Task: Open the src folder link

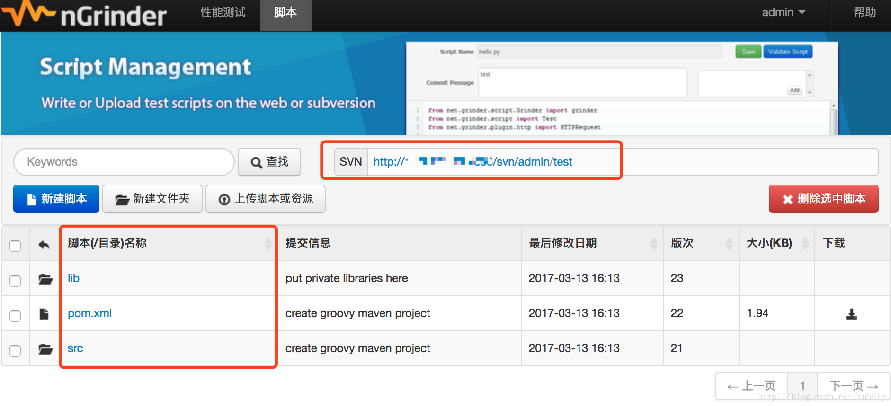Action: pyautogui.click(x=75, y=348)
